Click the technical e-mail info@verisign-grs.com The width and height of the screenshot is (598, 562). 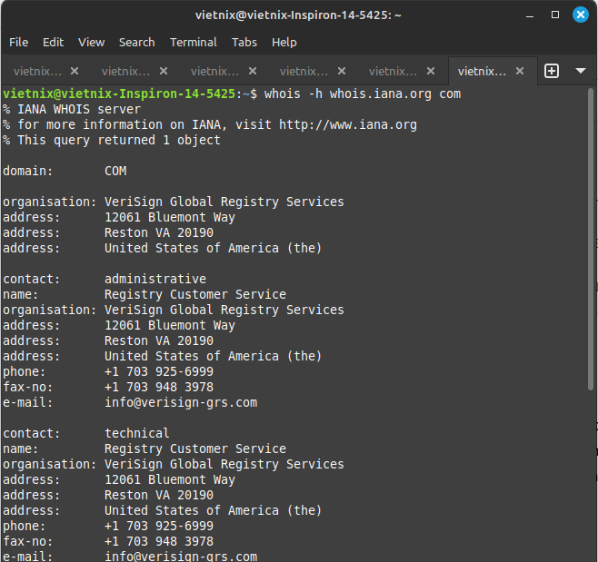181,556
